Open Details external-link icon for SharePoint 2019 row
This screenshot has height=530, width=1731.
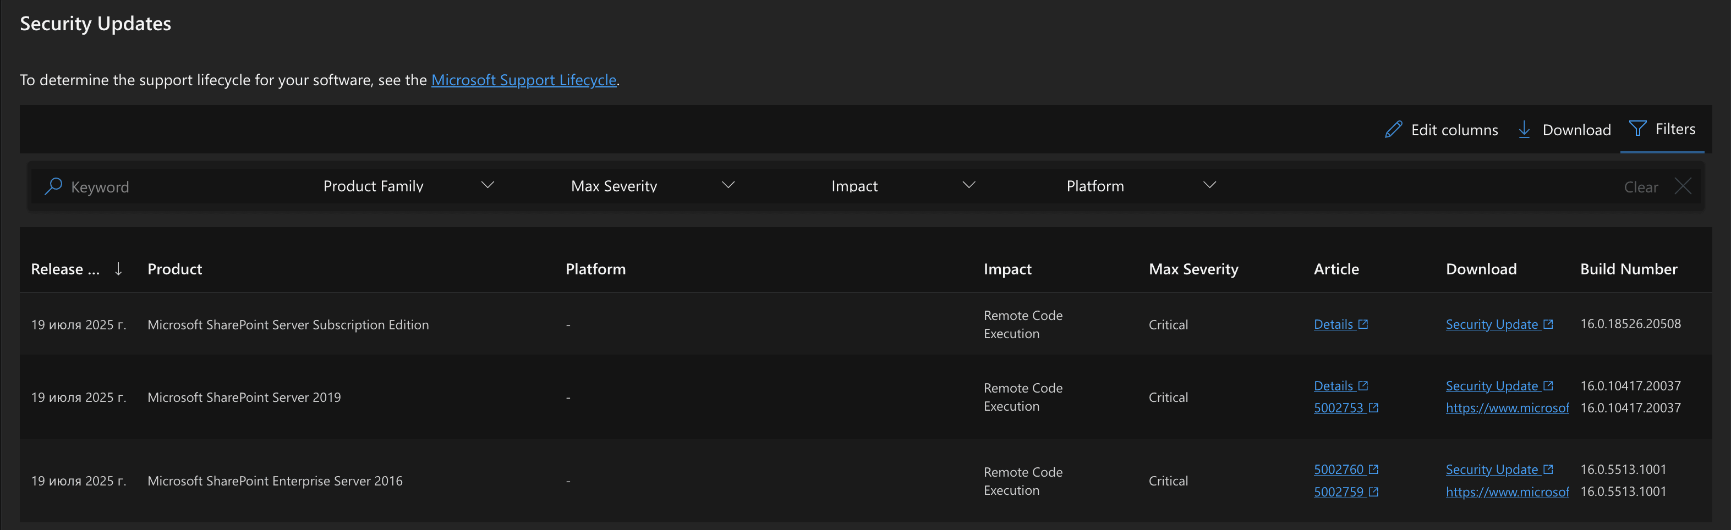1363,385
